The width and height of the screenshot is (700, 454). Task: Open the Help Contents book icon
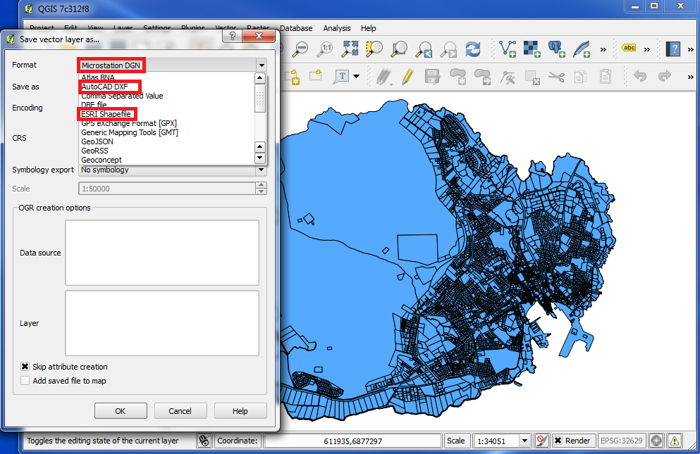click(673, 49)
